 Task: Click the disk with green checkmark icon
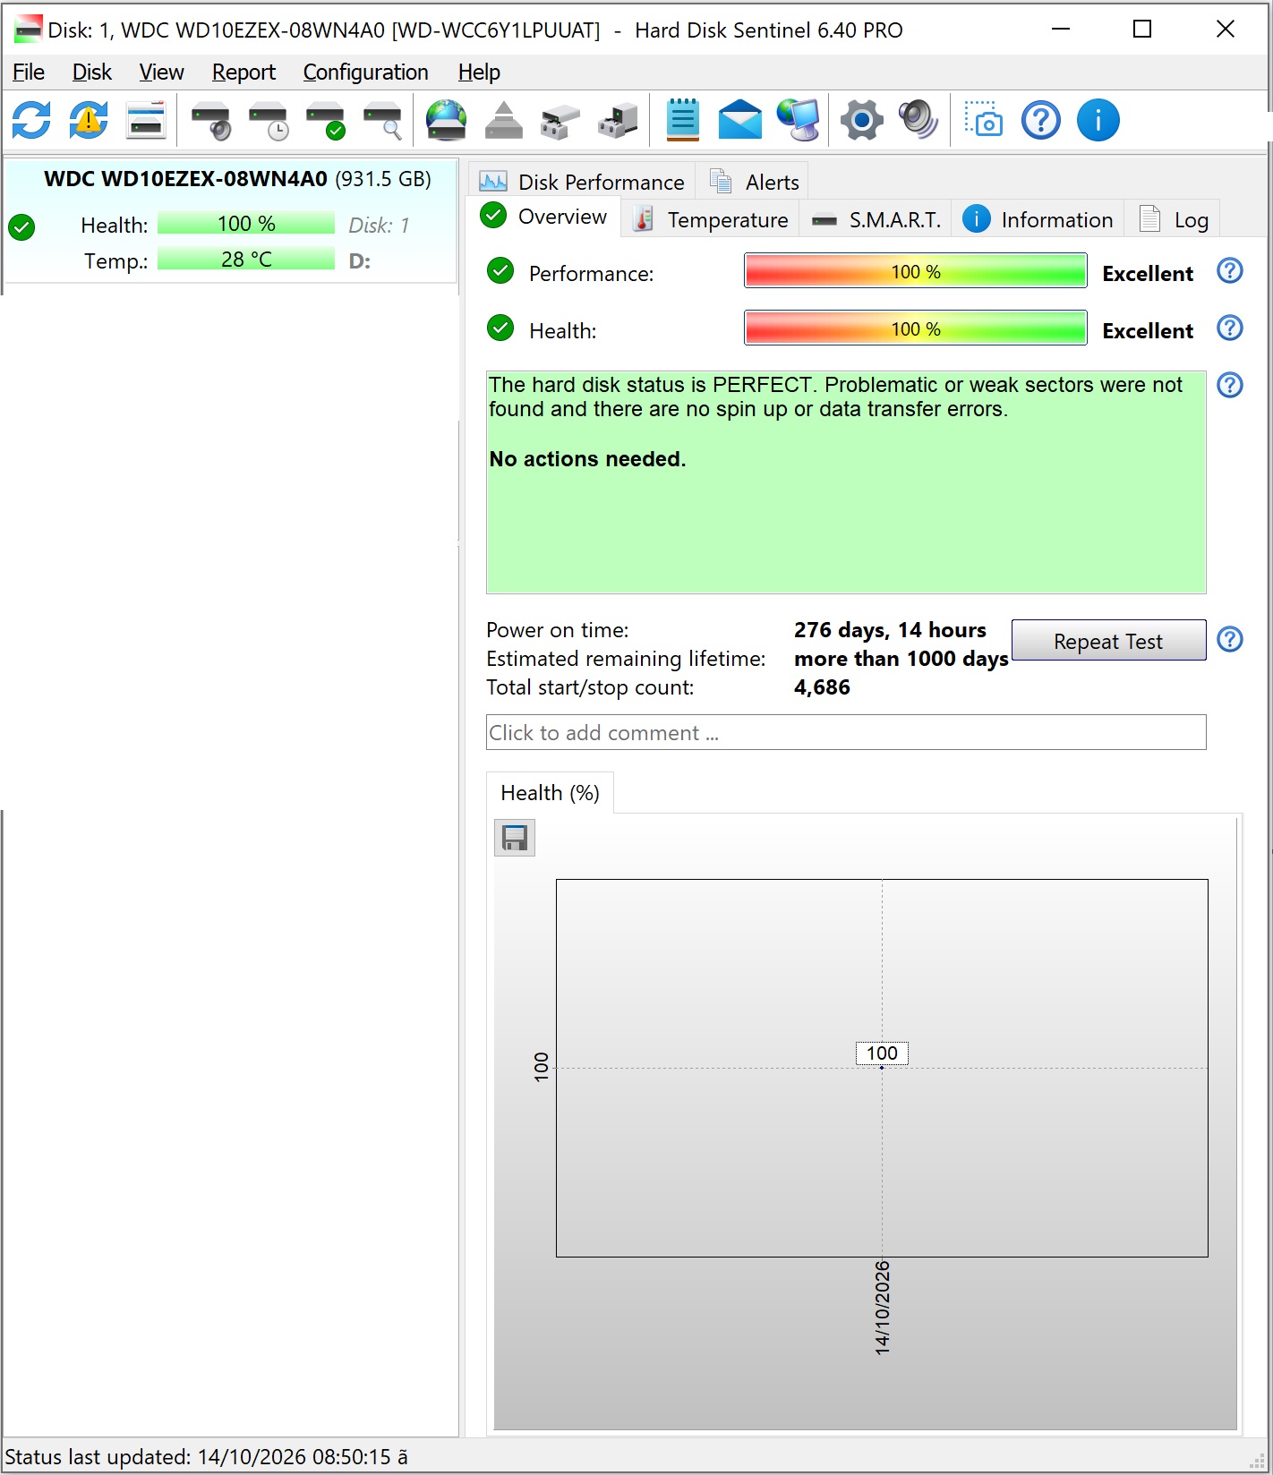pos(326,120)
